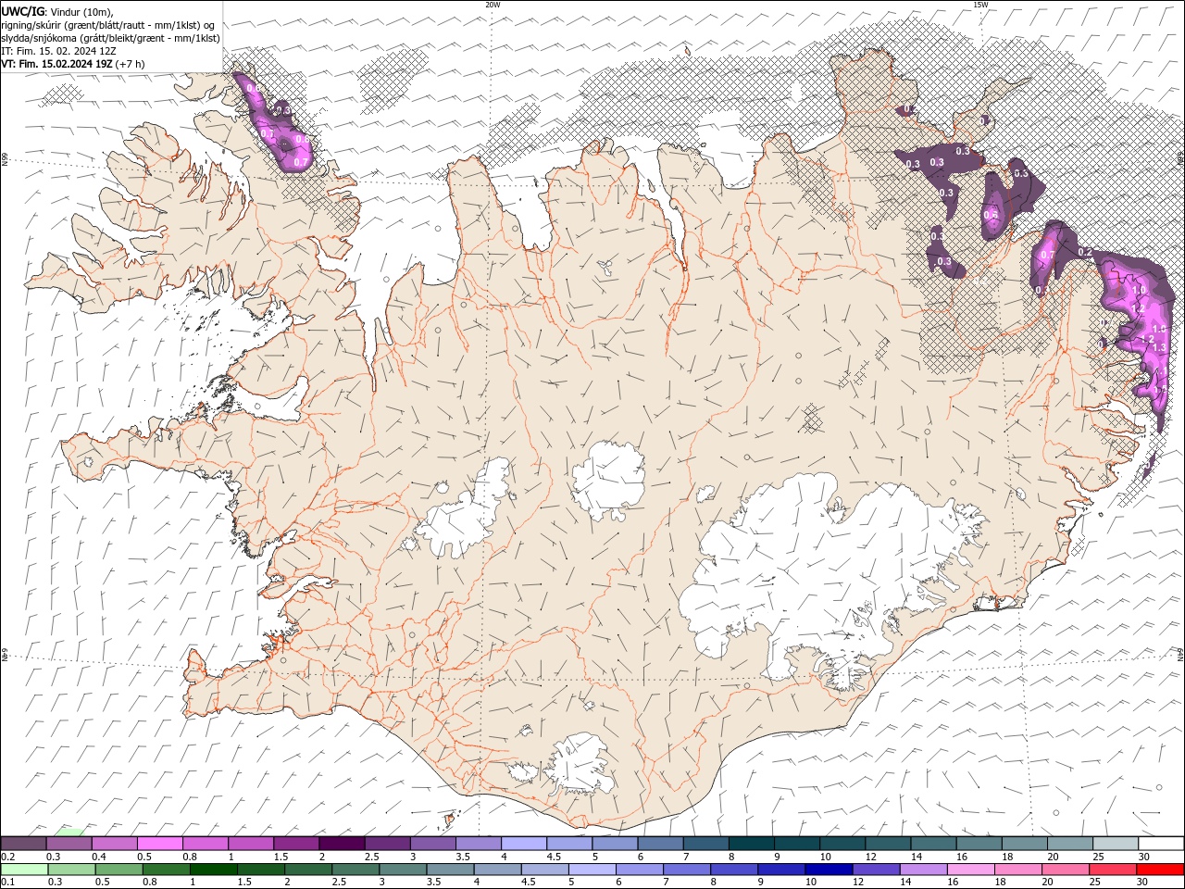Click the valid time "VT: Fim. 15.02.2024 19Z (+7 h)"
The image size is (1185, 889).
[x=72, y=64]
